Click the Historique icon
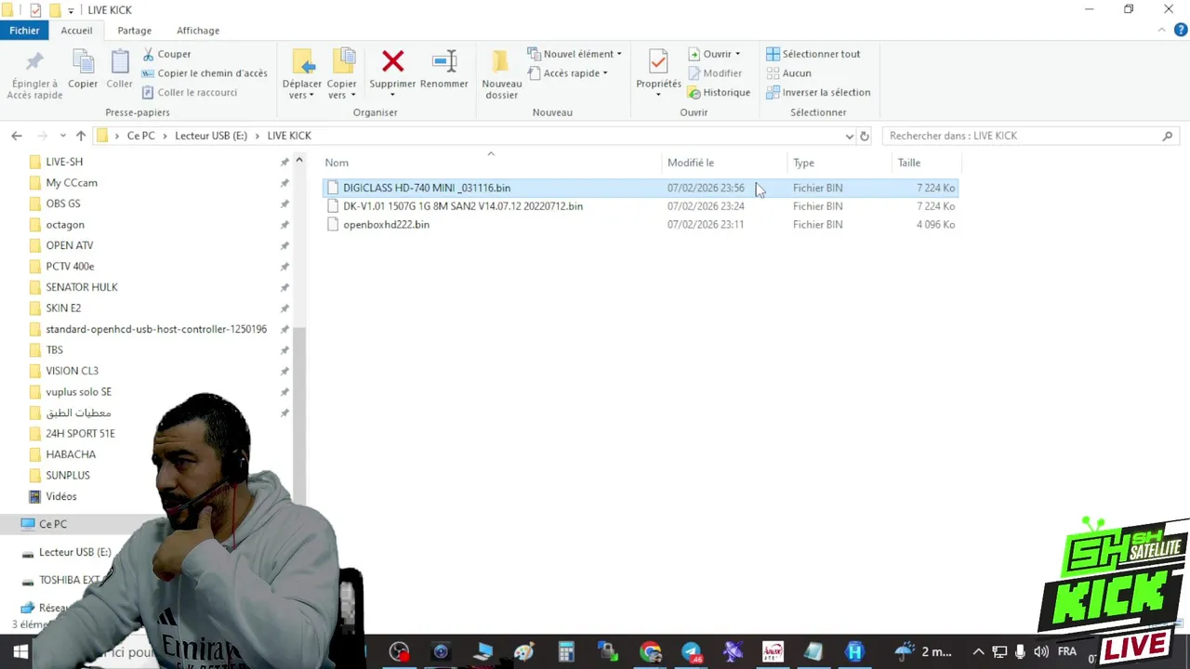Viewport: 1190px width, 669px height. [x=694, y=92]
